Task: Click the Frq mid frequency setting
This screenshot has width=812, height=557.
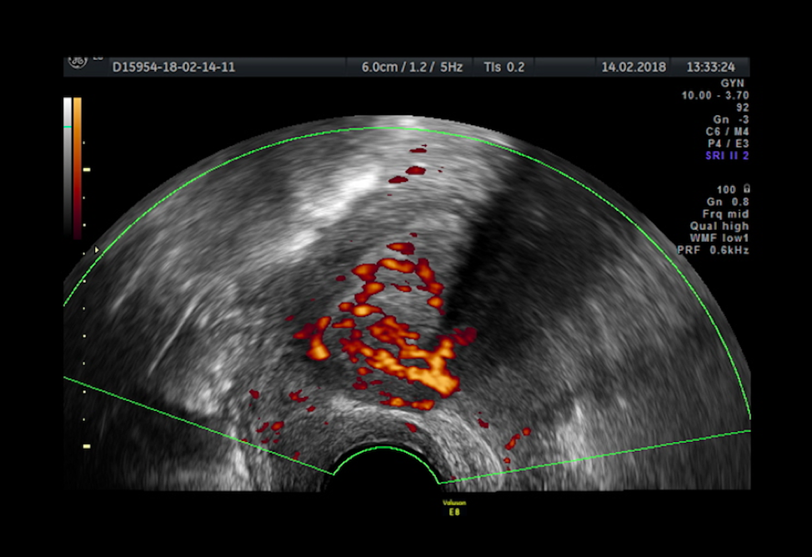Action: [x=722, y=214]
